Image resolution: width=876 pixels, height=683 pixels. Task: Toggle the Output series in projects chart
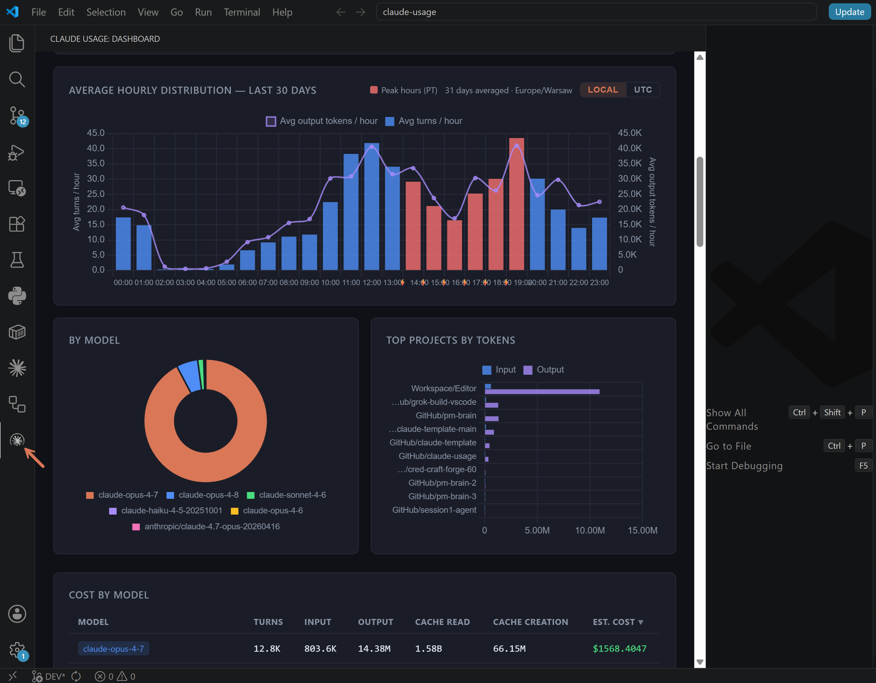point(543,370)
